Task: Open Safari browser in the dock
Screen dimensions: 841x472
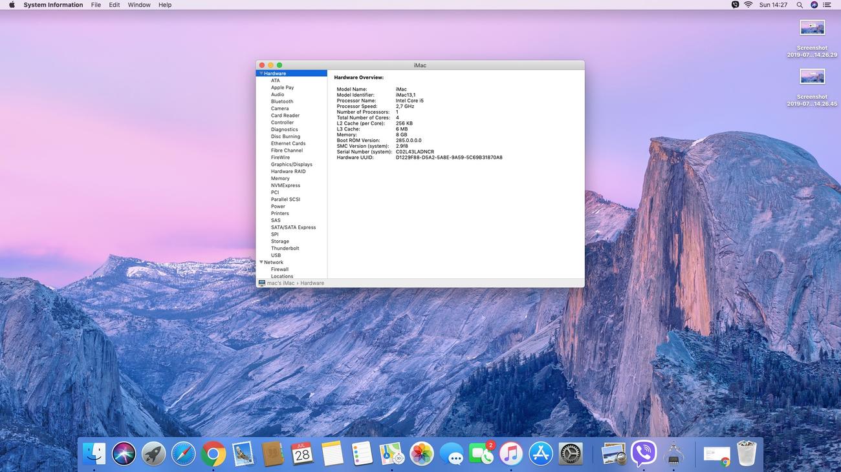Action: pyautogui.click(x=184, y=454)
